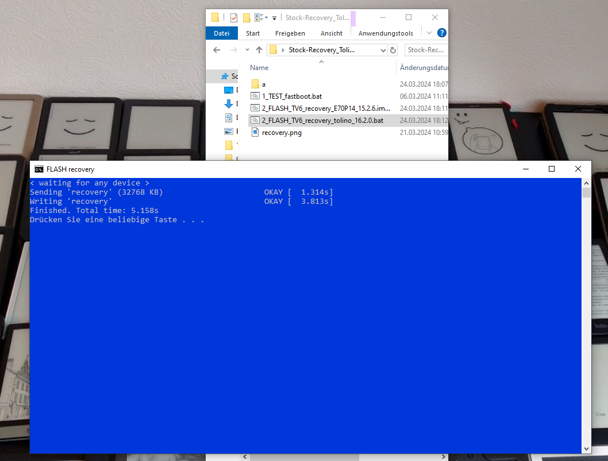Click the console vertical scrollbar thumb

(586, 192)
